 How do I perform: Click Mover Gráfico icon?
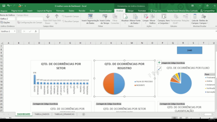(x=152, y=17)
